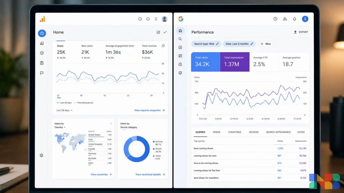The image size is (344, 193).
Task: Open the S account avatar
Action: [x=305, y=19]
